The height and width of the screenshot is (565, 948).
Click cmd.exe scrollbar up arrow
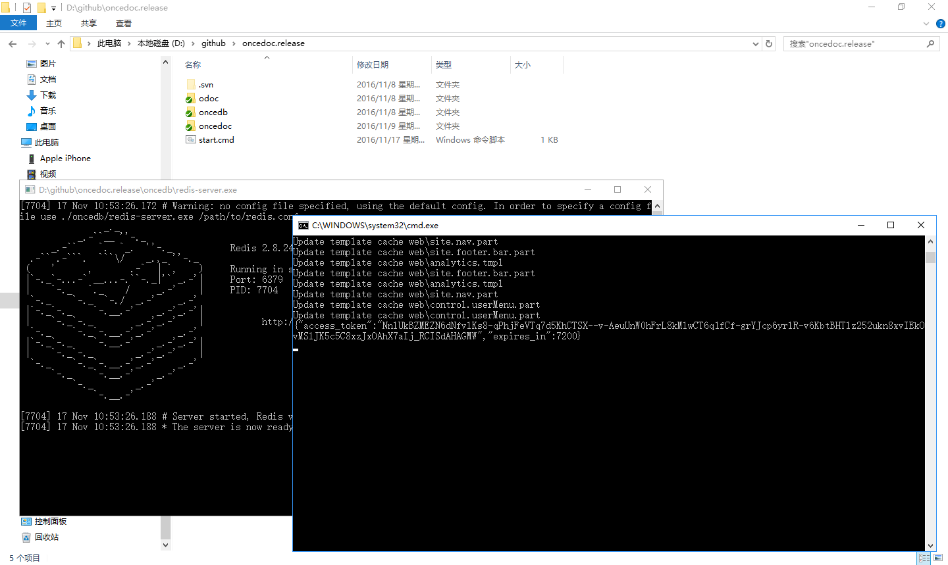pyautogui.click(x=930, y=241)
